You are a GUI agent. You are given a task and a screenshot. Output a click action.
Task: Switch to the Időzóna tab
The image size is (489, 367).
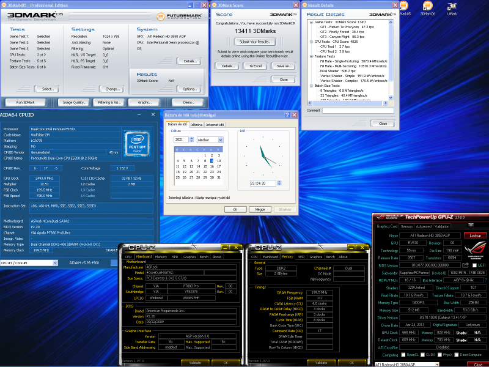196,125
